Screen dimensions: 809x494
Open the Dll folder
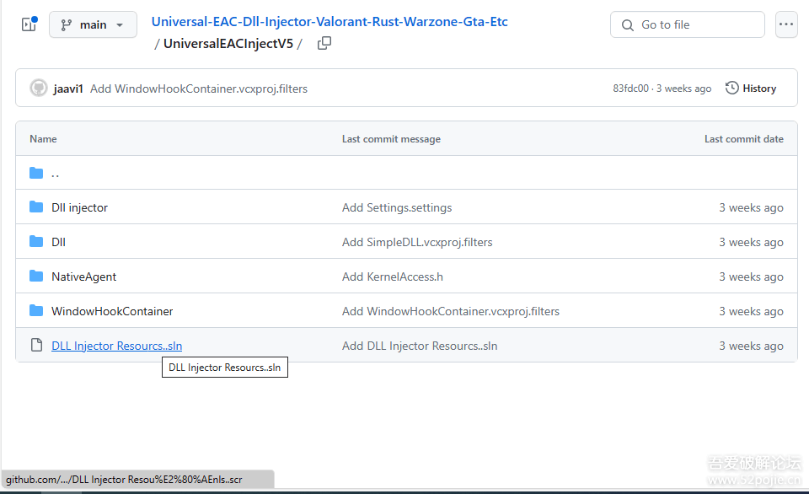pyautogui.click(x=58, y=242)
